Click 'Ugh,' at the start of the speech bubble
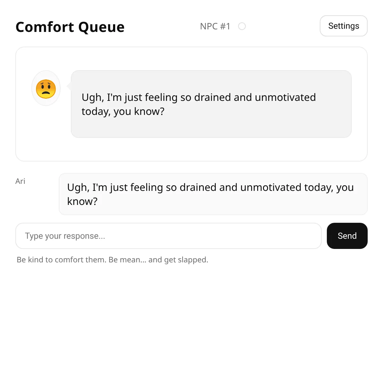The height and width of the screenshot is (383, 383). (x=93, y=97)
